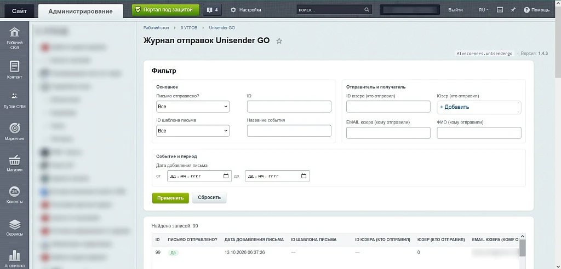
Task: Focus the ID filter field
Action: pyautogui.click(x=289, y=107)
